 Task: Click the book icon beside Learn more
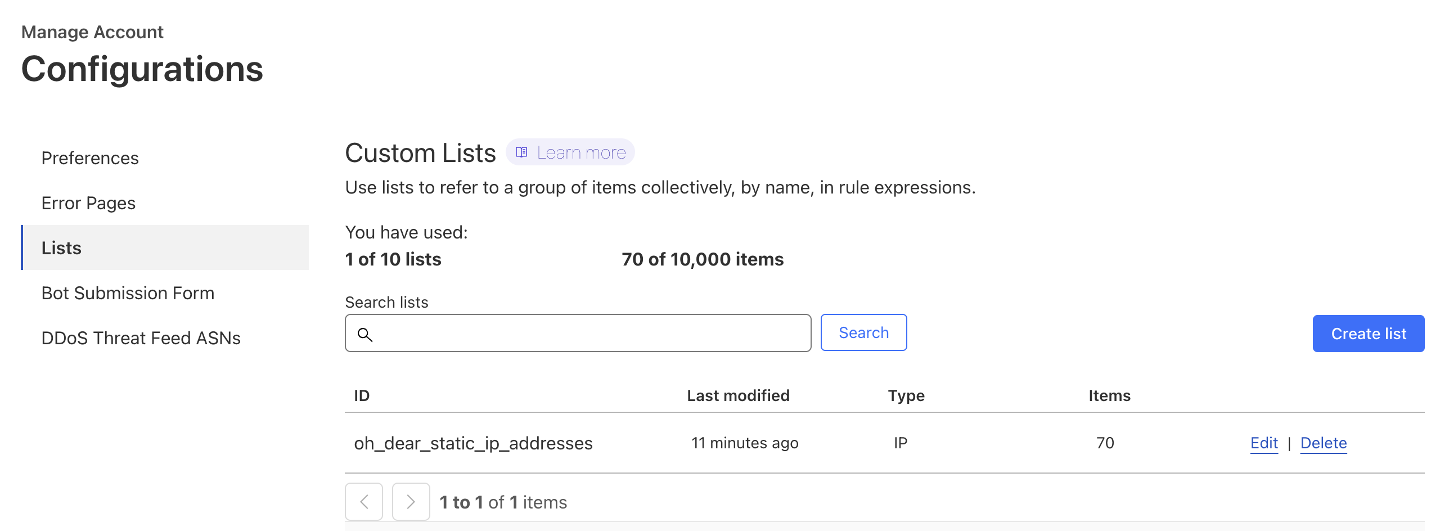coord(521,152)
